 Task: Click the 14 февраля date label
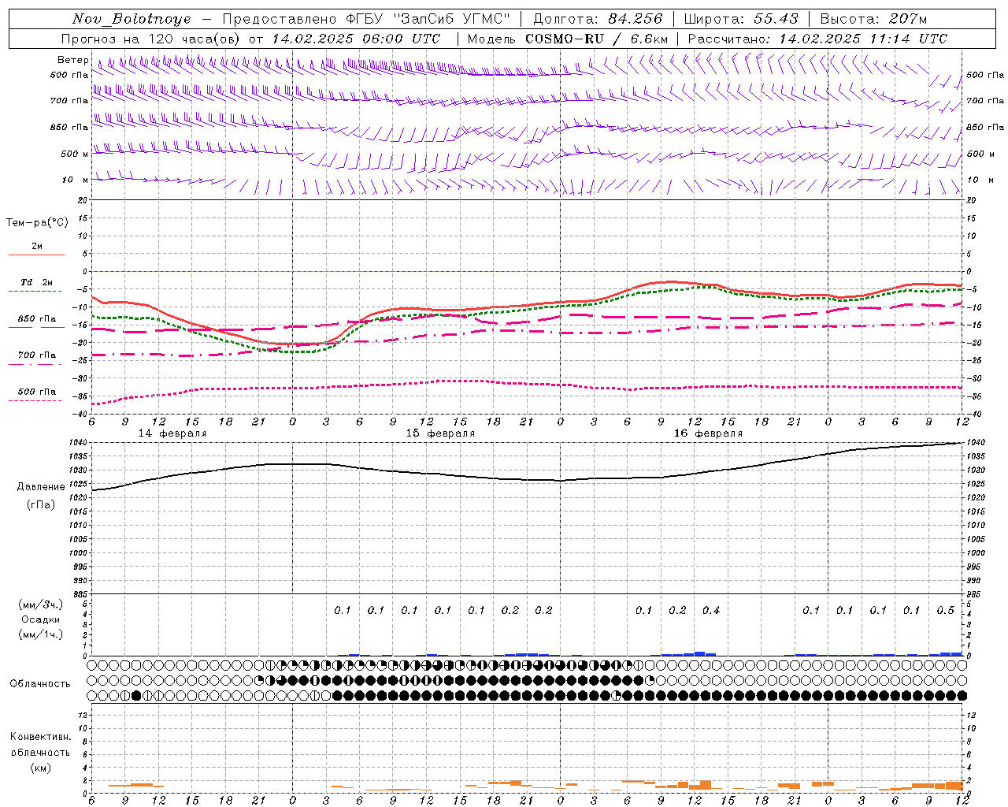pyautogui.click(x=172, y=433)
